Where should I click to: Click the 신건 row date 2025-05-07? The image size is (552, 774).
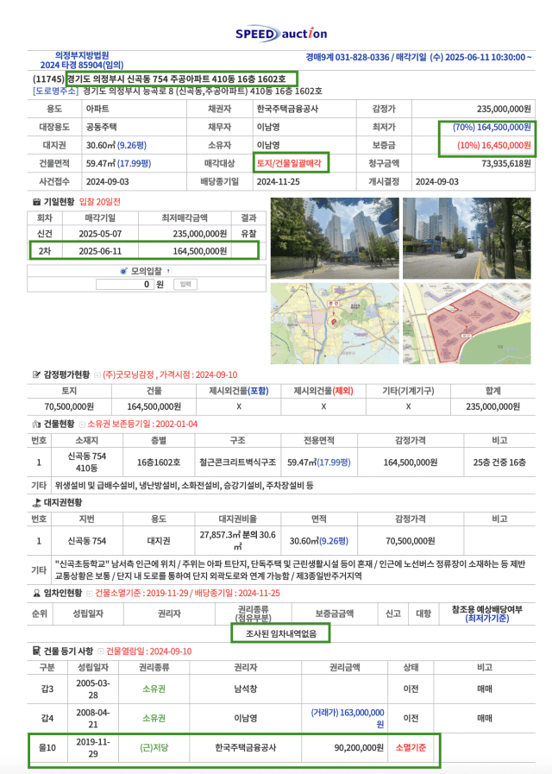click(x=100, y=234)
